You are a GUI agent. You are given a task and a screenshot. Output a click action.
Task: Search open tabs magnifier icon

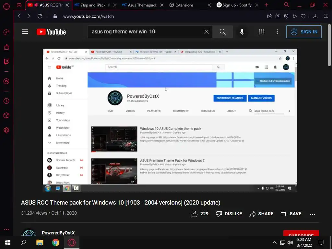point(287,5)
